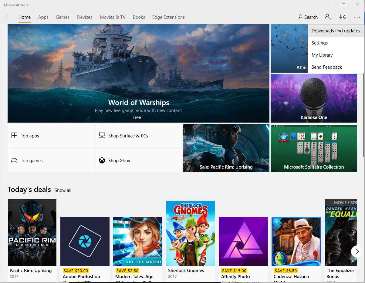
Task: Switch to the Movies & TV tab
Action: (x=113, y=17)
